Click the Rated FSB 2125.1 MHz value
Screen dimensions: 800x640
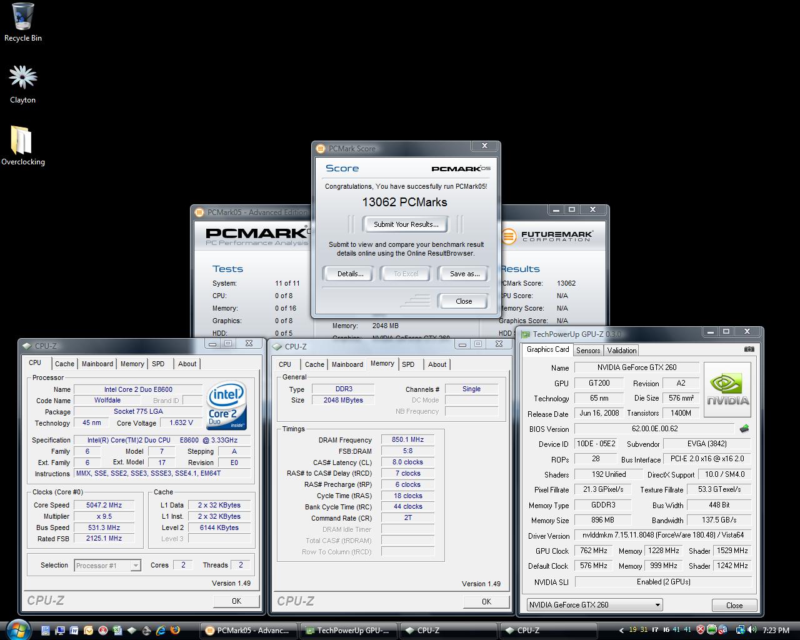click(x=104, y=538)
